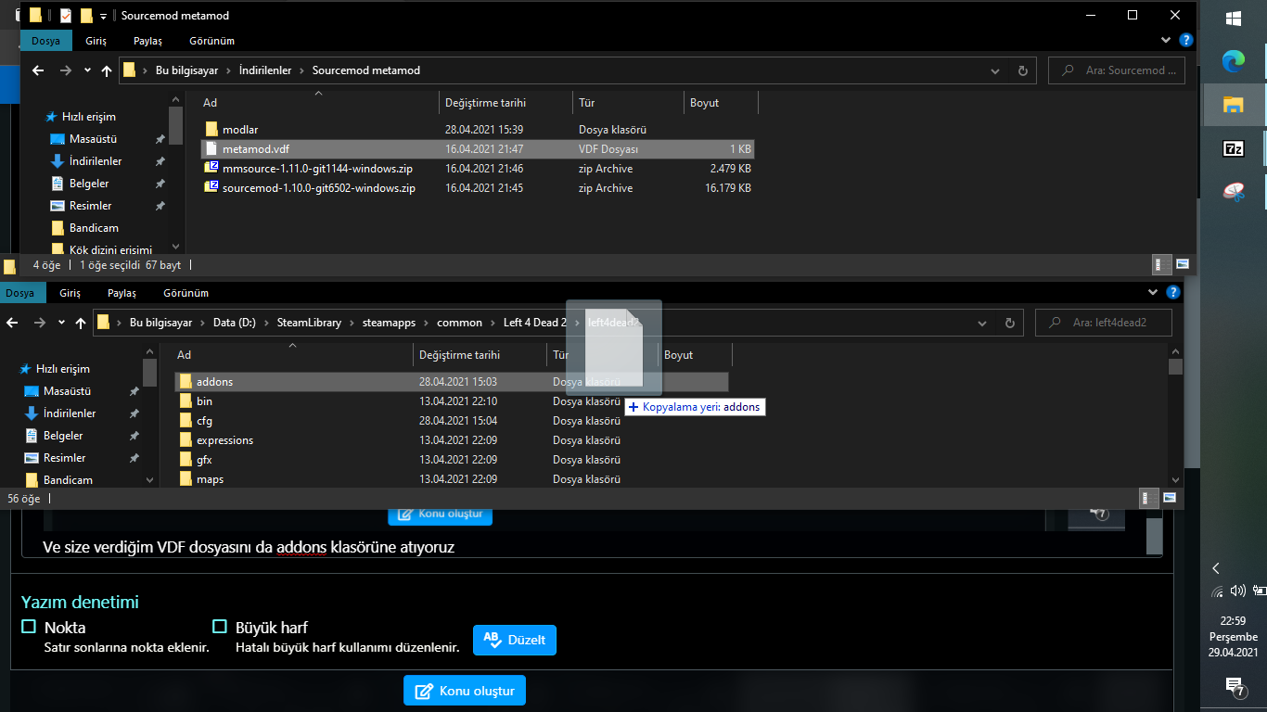Open Görünüm tab in left4dead2 window
This screenshot has height=712, width=1267.
[186, 293]
